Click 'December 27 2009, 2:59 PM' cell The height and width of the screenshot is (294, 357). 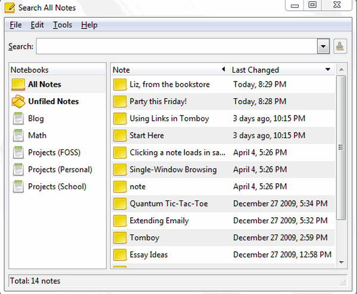(280, 237)
